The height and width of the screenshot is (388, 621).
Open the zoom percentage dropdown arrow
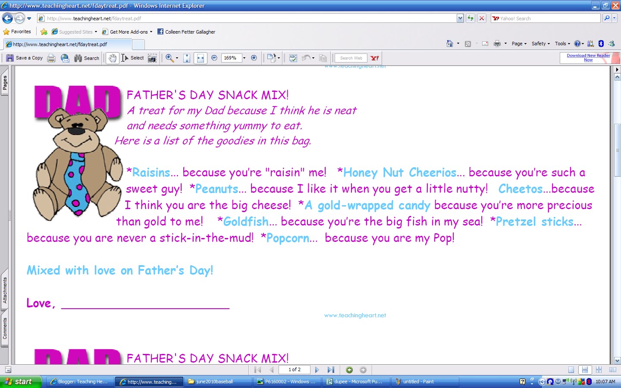click(x=244, y=58)
